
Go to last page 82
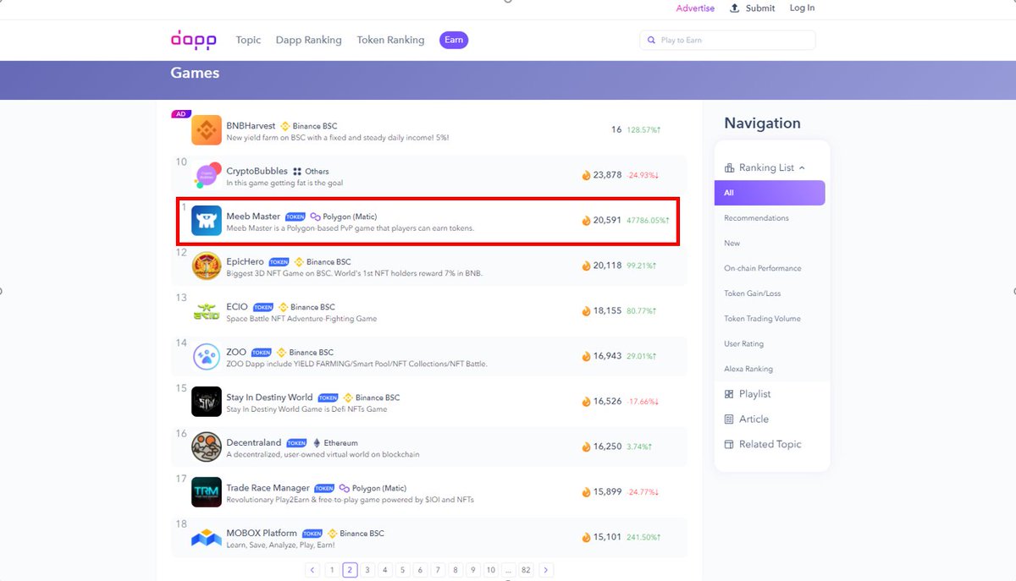[526, 570]
